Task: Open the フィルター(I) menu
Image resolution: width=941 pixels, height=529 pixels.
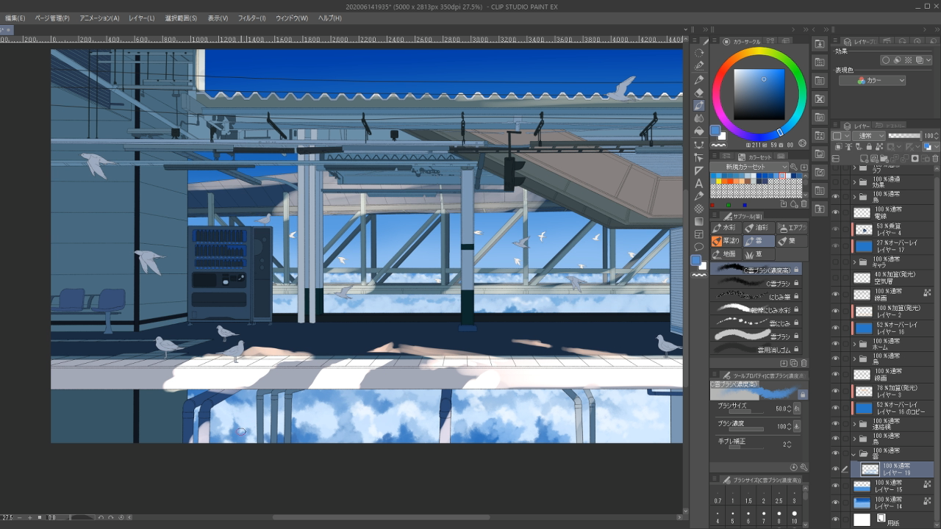Action: [252, 18]
